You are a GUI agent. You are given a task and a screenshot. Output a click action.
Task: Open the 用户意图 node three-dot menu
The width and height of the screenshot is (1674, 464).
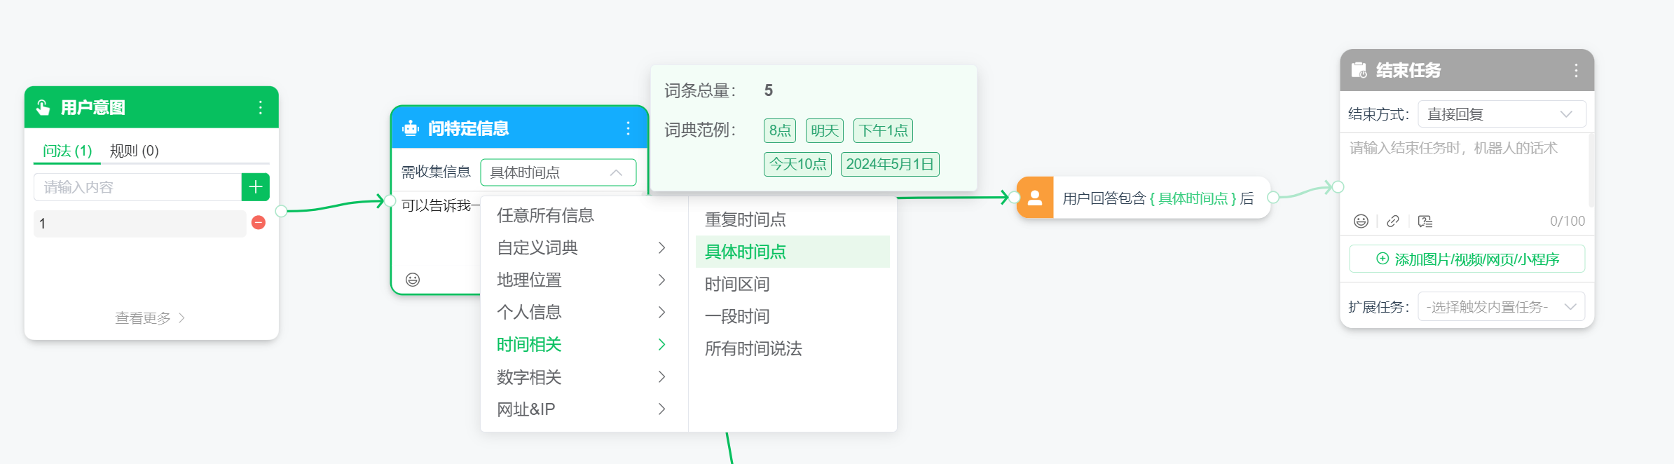click(260, 107)
